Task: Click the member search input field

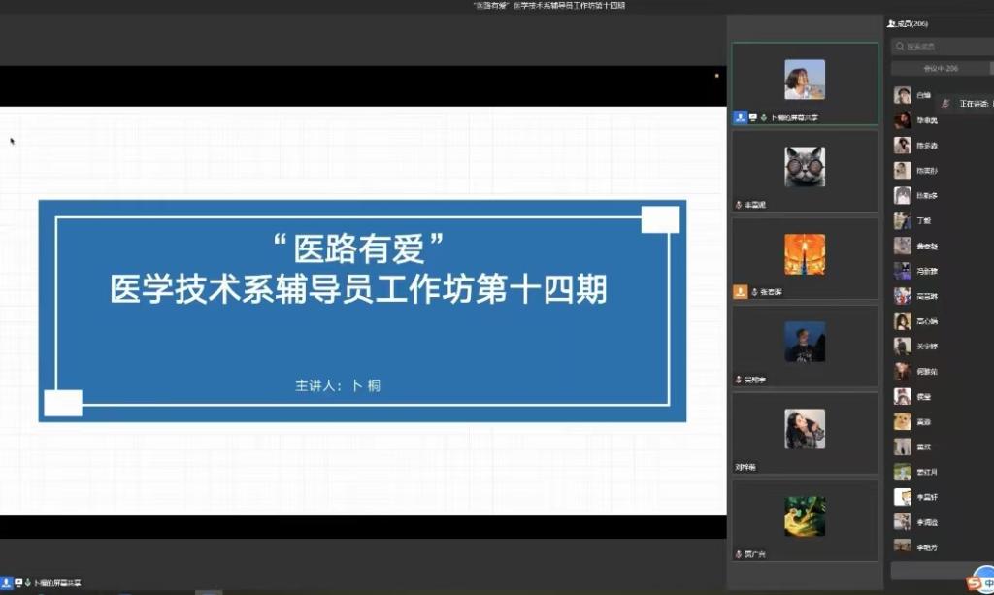Action: pos(944,47)
